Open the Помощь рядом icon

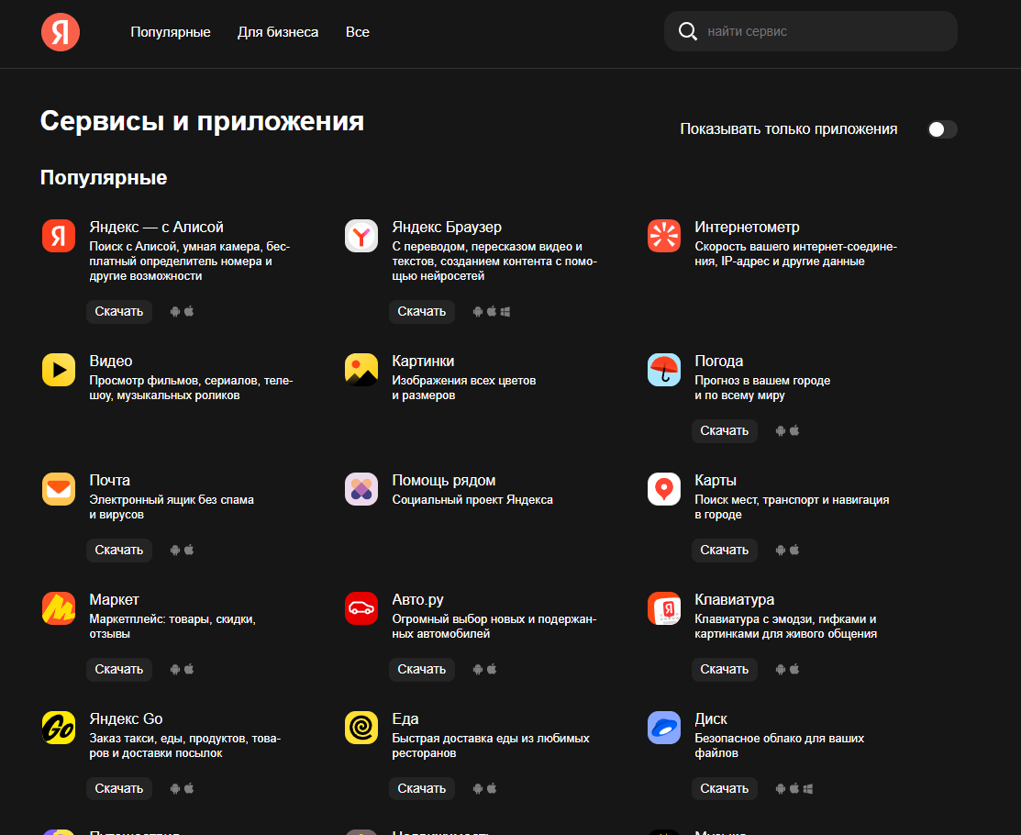pyautogui.click(x=361, y=489)
